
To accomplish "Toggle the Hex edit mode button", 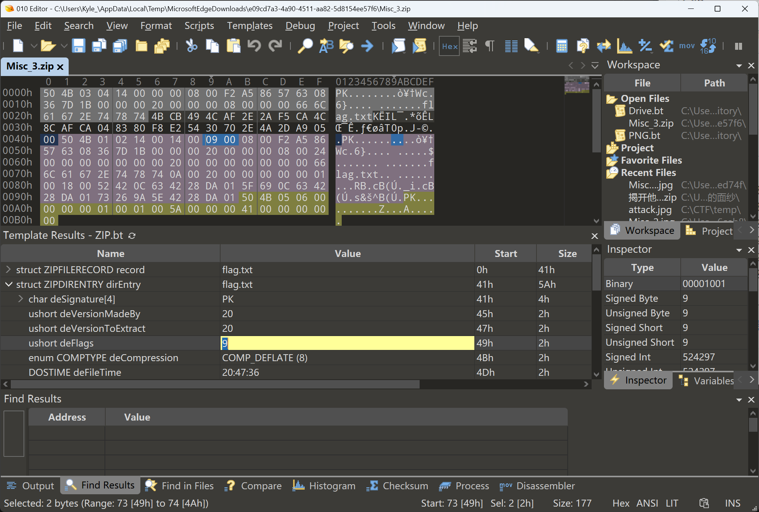I will click(x=449, y=46).
